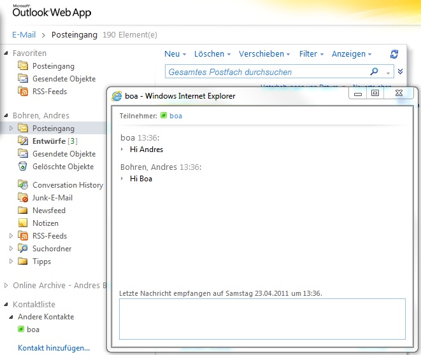Click RSS-Feeds icon under Favoriten
Viewport: 421px width, 355px height.
(23, 91)
